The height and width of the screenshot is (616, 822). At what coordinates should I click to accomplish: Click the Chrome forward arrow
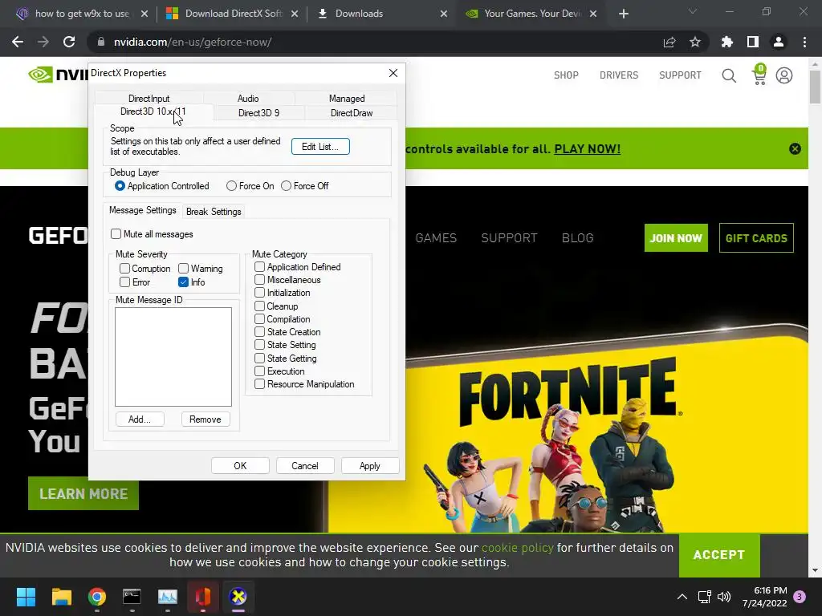(x=43, y=42)
